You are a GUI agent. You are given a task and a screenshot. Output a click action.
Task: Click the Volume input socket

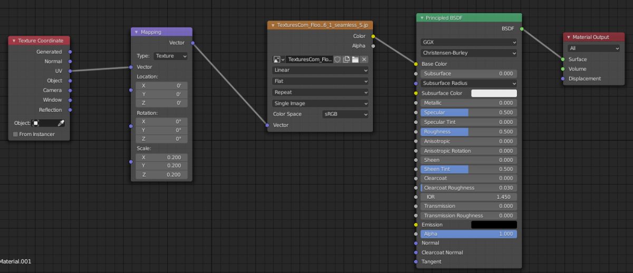click(563, 69)
